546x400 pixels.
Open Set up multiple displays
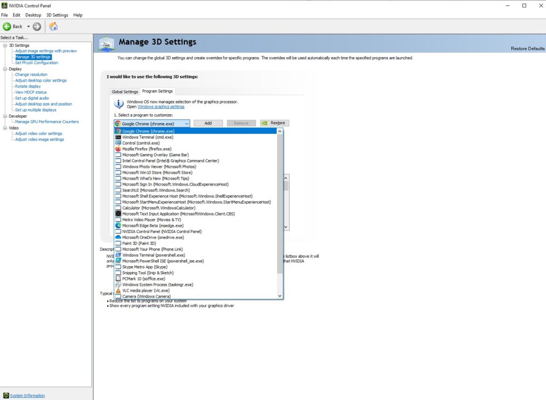[x=36, y=110]
